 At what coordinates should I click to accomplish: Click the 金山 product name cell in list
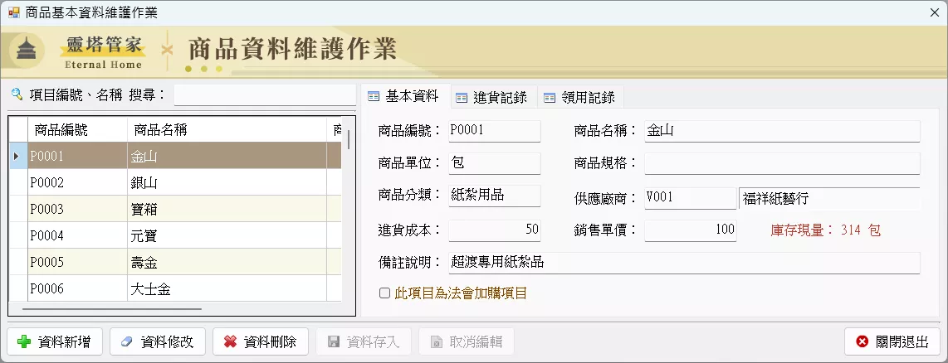point(227,156)
